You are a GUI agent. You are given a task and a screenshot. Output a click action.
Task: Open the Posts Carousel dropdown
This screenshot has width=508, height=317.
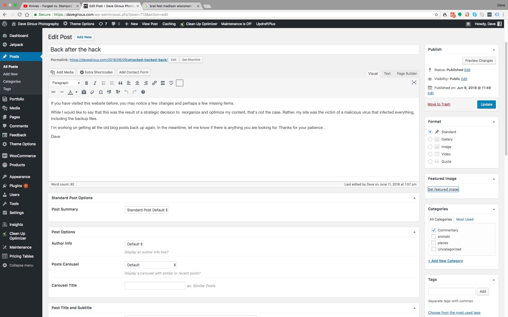pyautogui.click(x=151, y=265)
